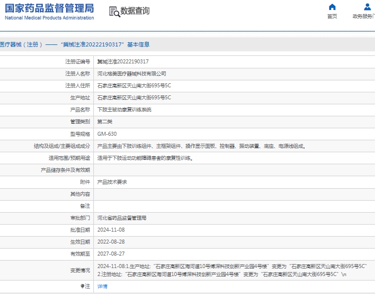Click approval department 河北省药品监督管理局
The height and width of the screenshot is (296, 375).
click(x=122, y=218)
